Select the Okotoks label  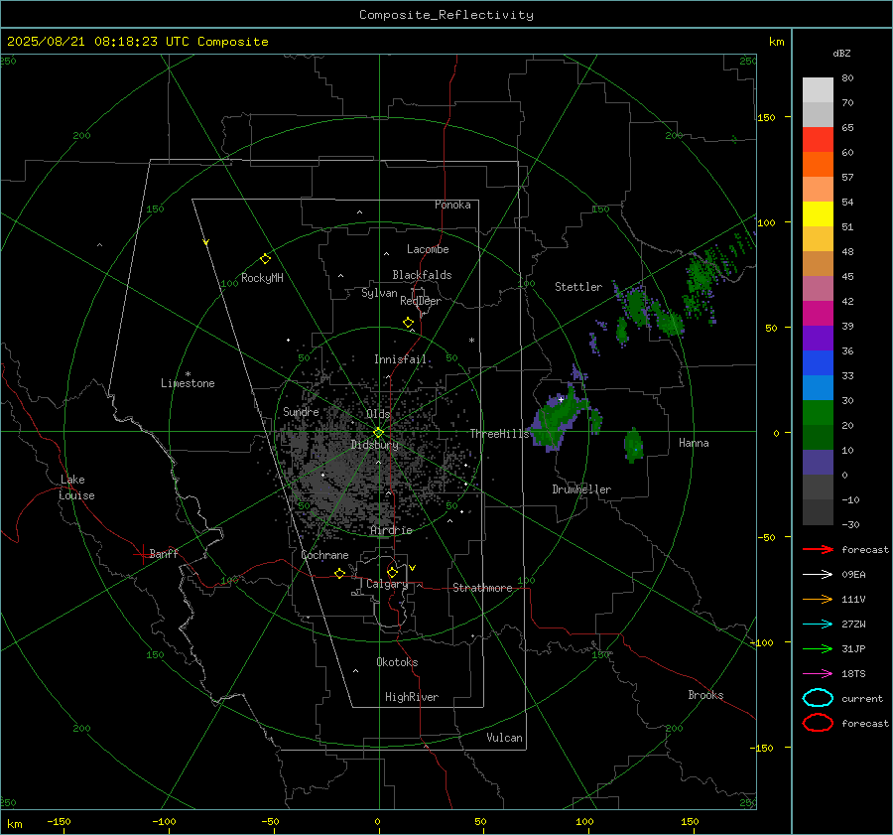(397, 662)
